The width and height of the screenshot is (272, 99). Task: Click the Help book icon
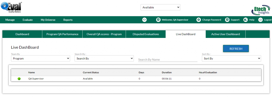[x=245, y=20]
